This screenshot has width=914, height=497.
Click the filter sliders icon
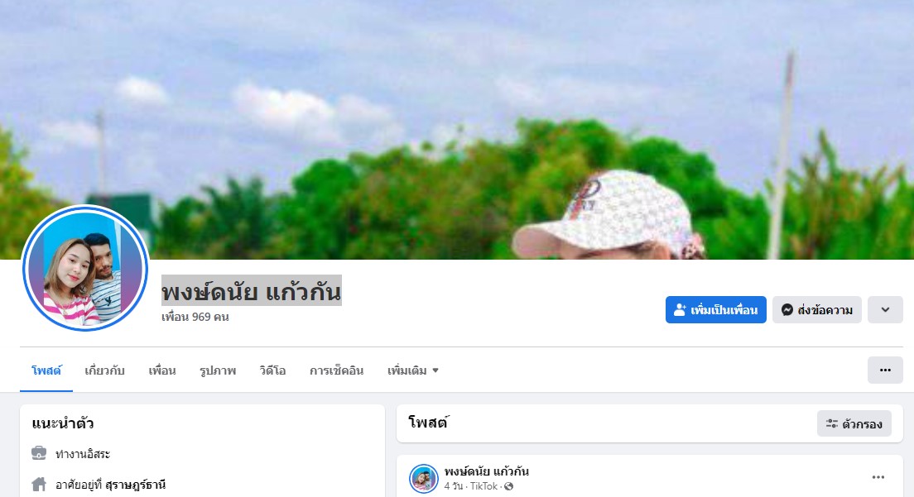tap(832, 423)
